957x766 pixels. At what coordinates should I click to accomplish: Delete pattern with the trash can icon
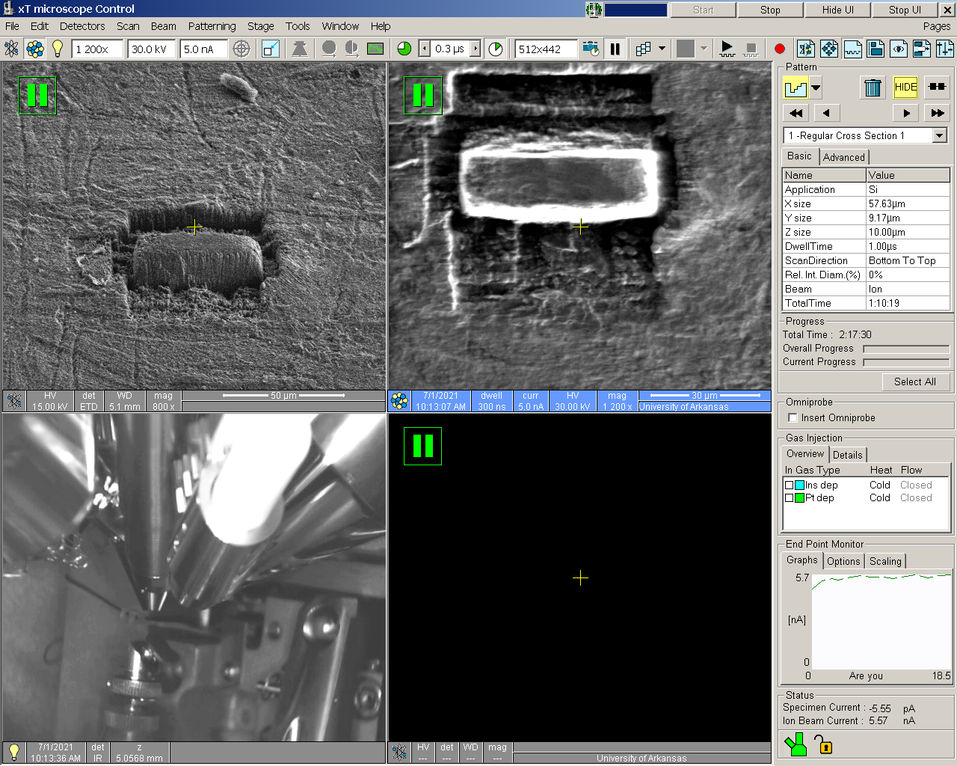point(872,88)
